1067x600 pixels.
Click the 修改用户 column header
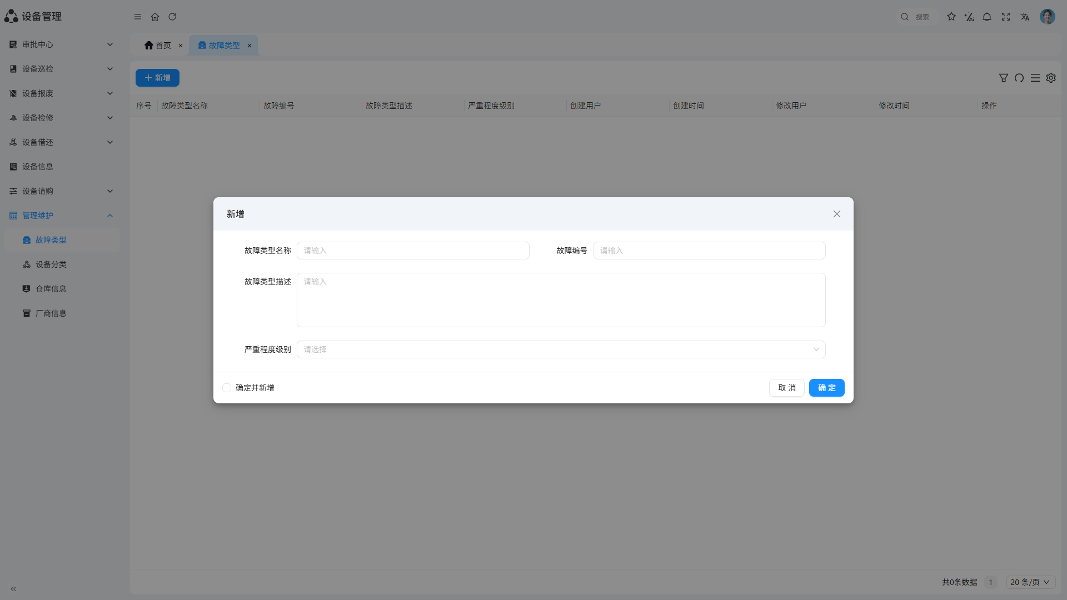(791, 106)
